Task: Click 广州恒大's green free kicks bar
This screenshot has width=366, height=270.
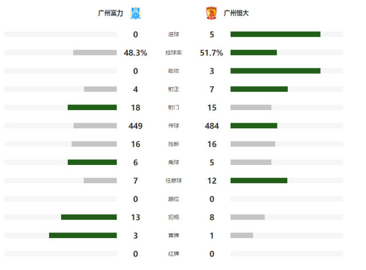Action: [259, 180]
